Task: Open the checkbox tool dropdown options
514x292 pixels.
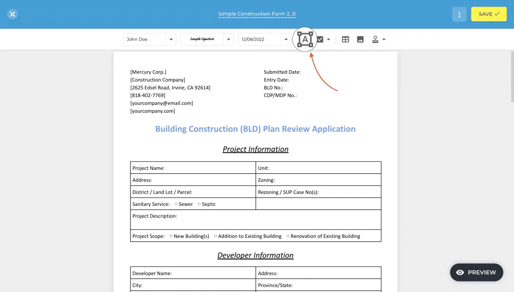Action: [x=328, y=39]
